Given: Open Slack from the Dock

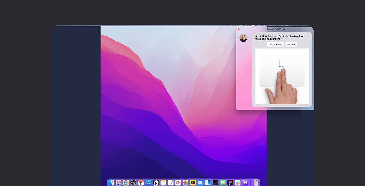Looking at the screenshot, I should point(238,183).
